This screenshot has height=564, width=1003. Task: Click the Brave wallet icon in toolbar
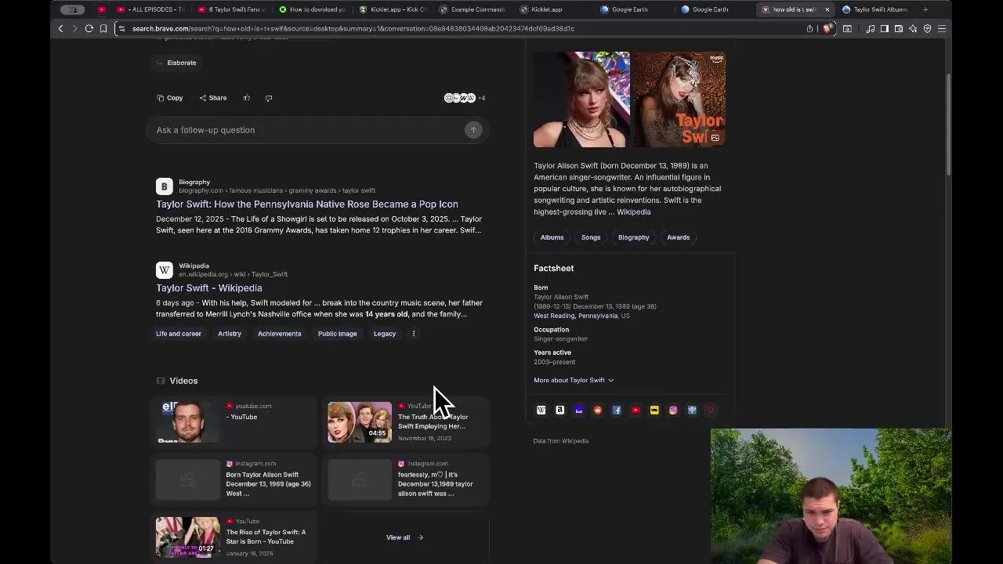(x=899, y=28)
